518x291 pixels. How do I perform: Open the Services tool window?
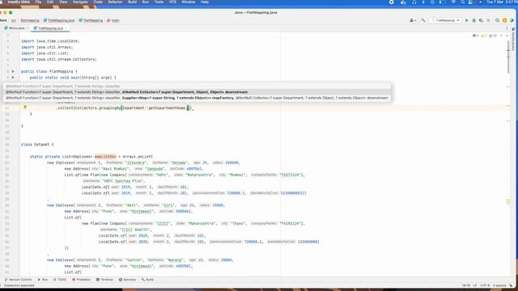click(127, 280)
